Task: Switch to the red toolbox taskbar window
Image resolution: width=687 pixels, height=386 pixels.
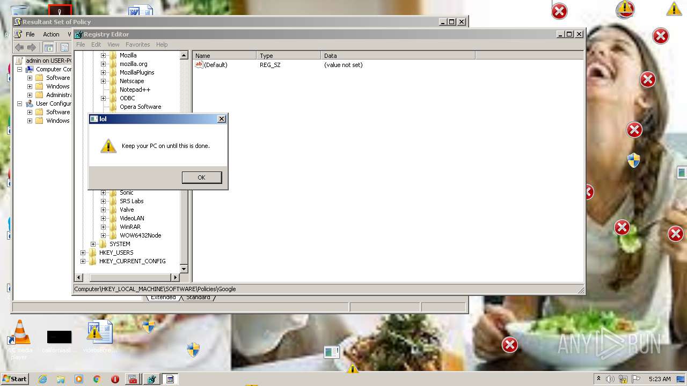Action: point(133,379)
